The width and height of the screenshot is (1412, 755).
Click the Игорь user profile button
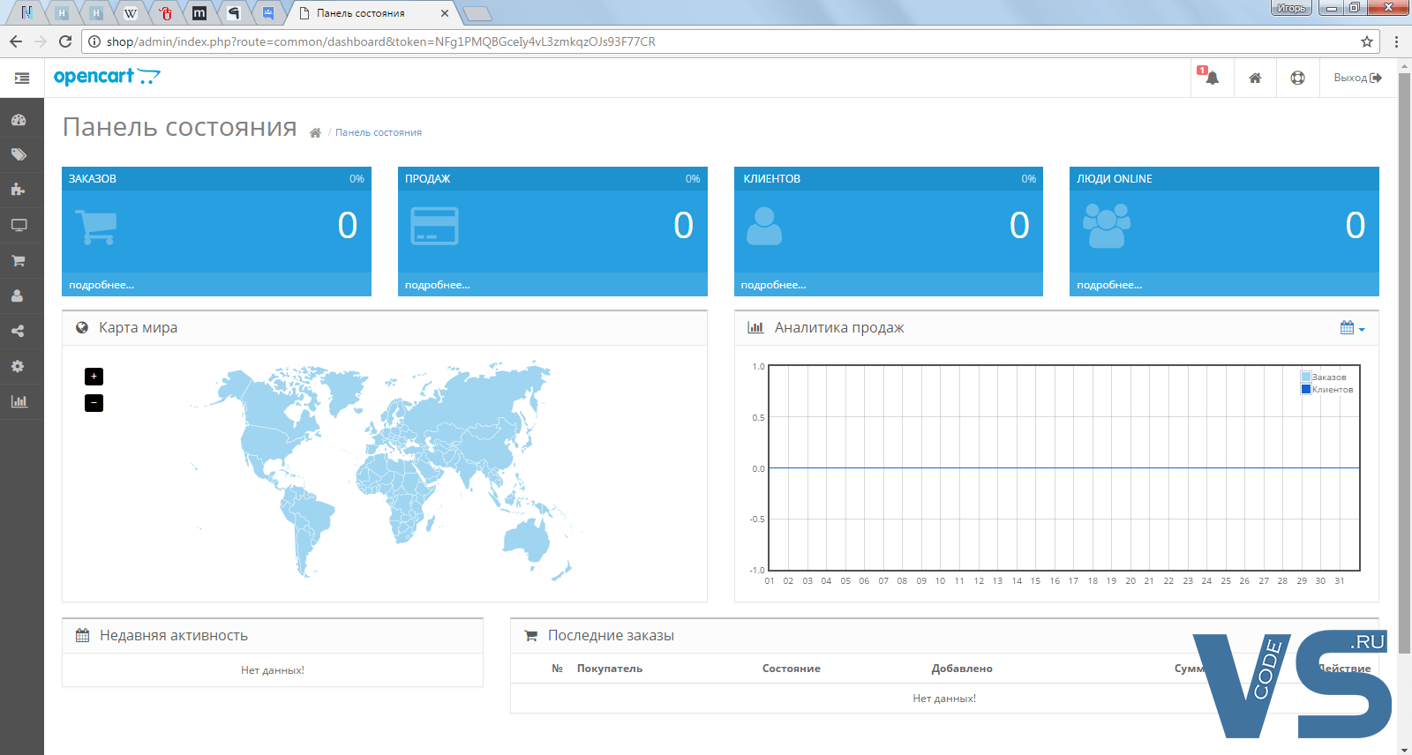click(x=1292, y=8)
